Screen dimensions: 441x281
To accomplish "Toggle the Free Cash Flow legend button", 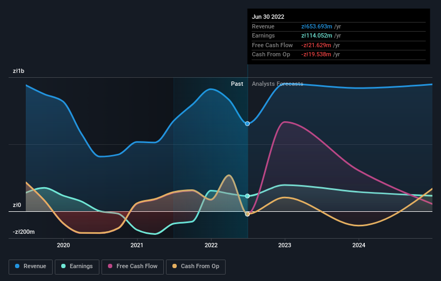I will point(133,267).
